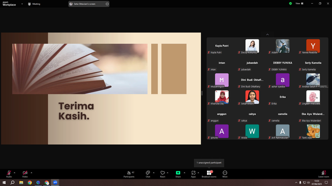332x186 pixels.
Task: Select Yanwa Reabilla's Y avatar tile
Action: pyautogui.click(x=313, y=46)
